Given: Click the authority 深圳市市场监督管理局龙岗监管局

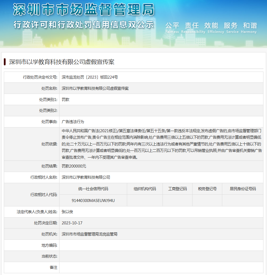Looking at the screenshot, I should point(89,234).
